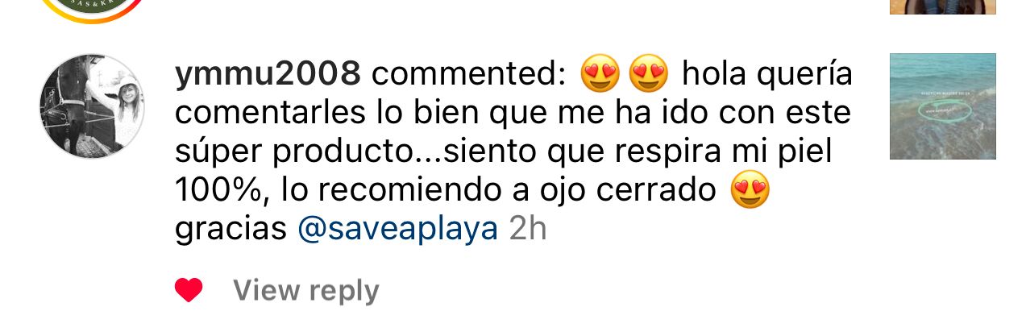Click the phrase recomiendo a ojo cerrado
The width and height of the screenshot is (1026, 332).
517,191
